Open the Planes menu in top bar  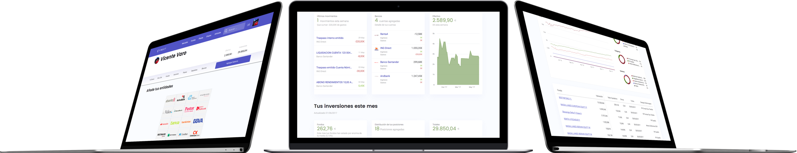[201, 38]
